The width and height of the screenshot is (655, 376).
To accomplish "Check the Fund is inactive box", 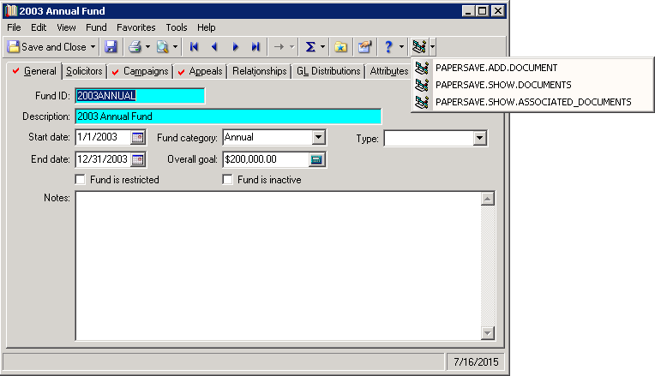I will (x=228, y=180).
